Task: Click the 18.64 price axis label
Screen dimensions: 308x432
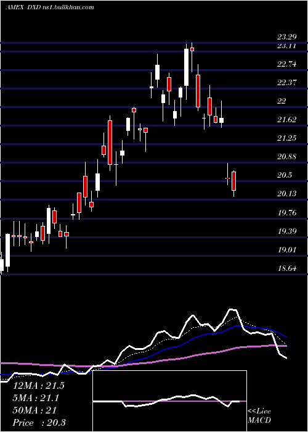Action: (286, 268)
